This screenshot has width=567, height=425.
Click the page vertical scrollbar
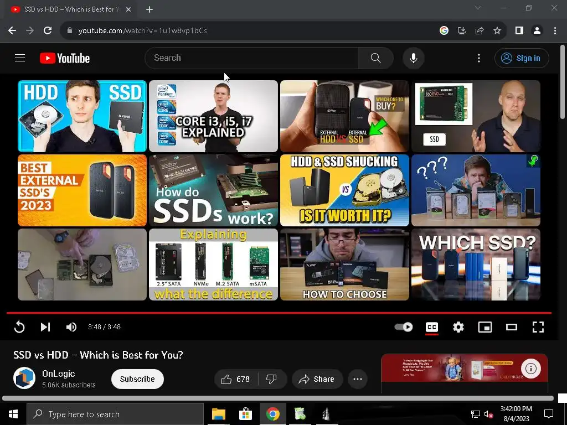pos(563,82)
